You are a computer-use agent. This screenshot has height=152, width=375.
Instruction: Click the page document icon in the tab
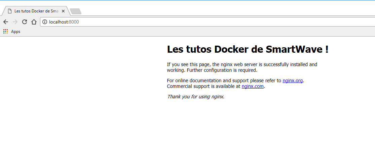(9, 11)
